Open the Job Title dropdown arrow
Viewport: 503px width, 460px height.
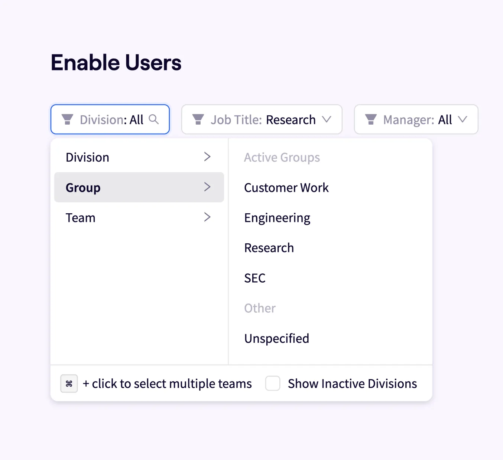tap(327, 119)
